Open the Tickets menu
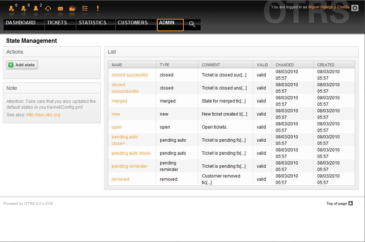 [x=57, y=23]
